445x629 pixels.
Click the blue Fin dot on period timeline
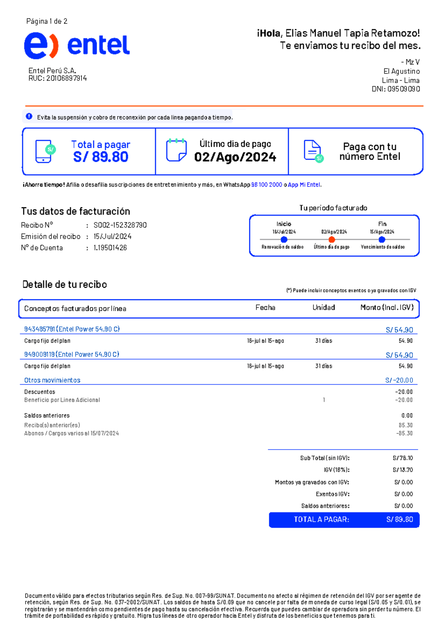coord(382,240)
